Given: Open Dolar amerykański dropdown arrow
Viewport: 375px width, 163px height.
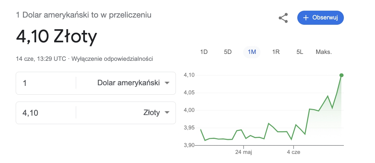Looking at the screenshot, I should pos(167,83).
